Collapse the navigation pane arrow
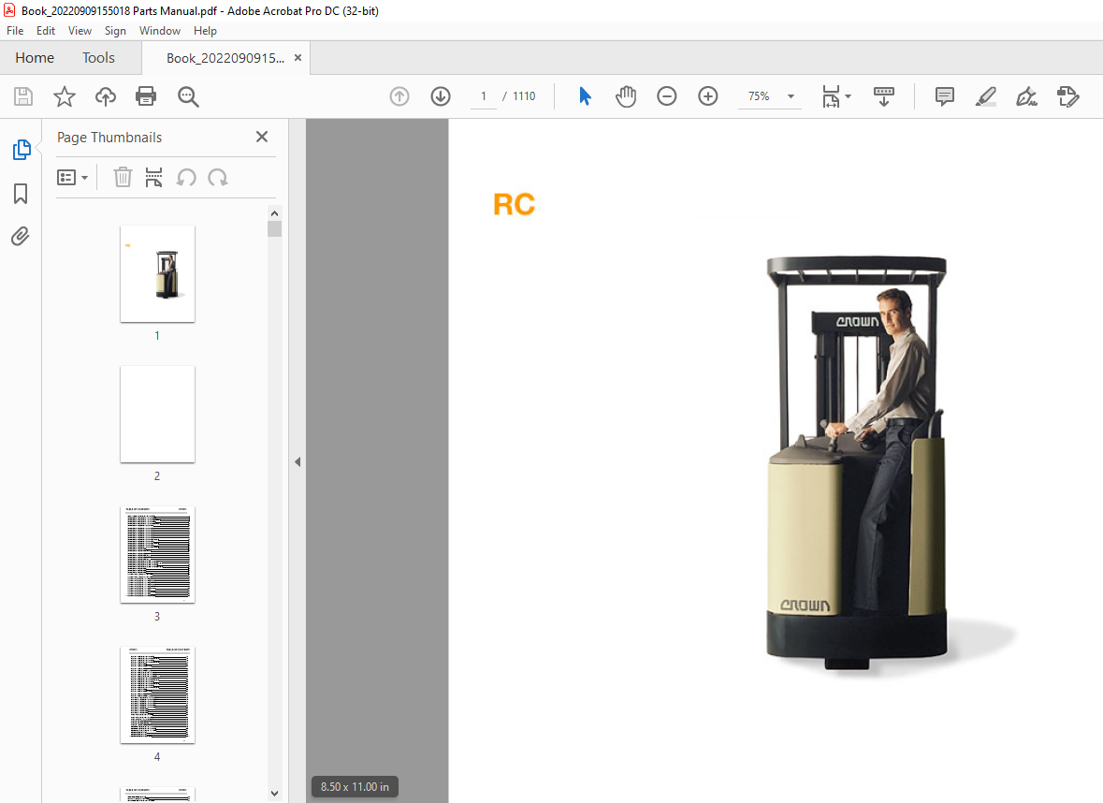This screenshot has height=803, width=1103. (298, 461)
